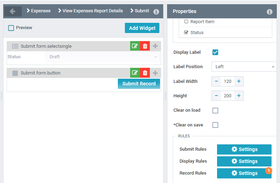The width and height of the screenshot is (280, 183).
Task: Edit the Submit.form.selectsingle widget
Action: (135, 46)
